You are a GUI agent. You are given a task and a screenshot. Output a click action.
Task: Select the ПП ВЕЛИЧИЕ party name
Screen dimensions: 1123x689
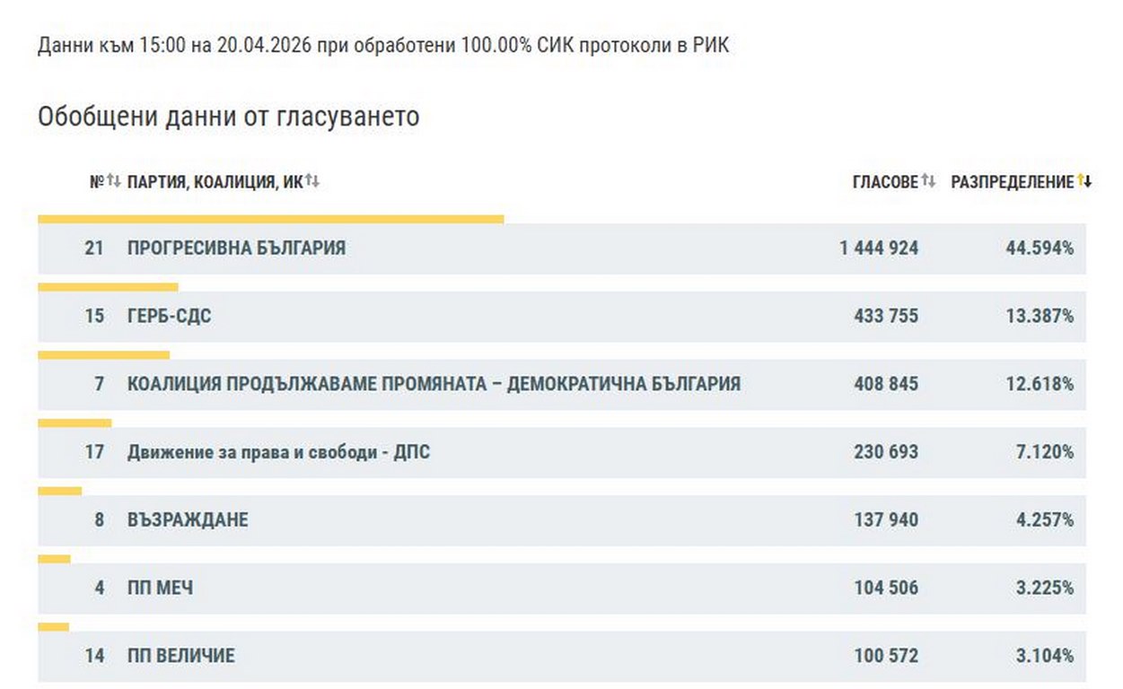[x=180, y=656]
